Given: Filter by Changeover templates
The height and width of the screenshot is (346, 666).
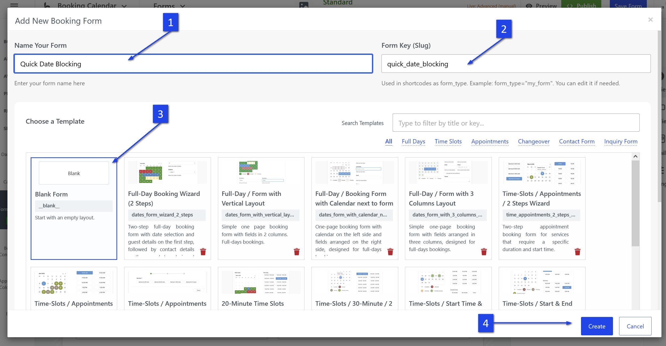Looking at the screenshot, I should (x=534, y=142).
